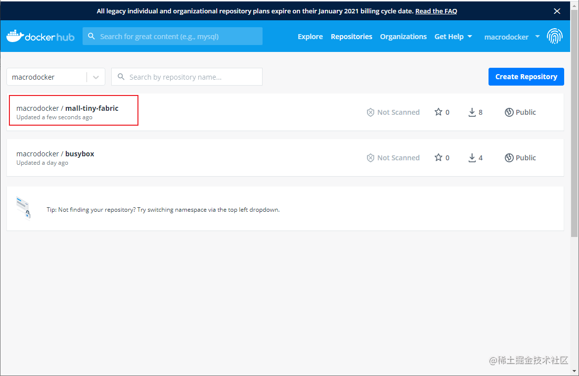The height and width of the screenshot is (376, 579).
Task: Dismiss the legacy plans banner with X
Action: click(557, 11)
